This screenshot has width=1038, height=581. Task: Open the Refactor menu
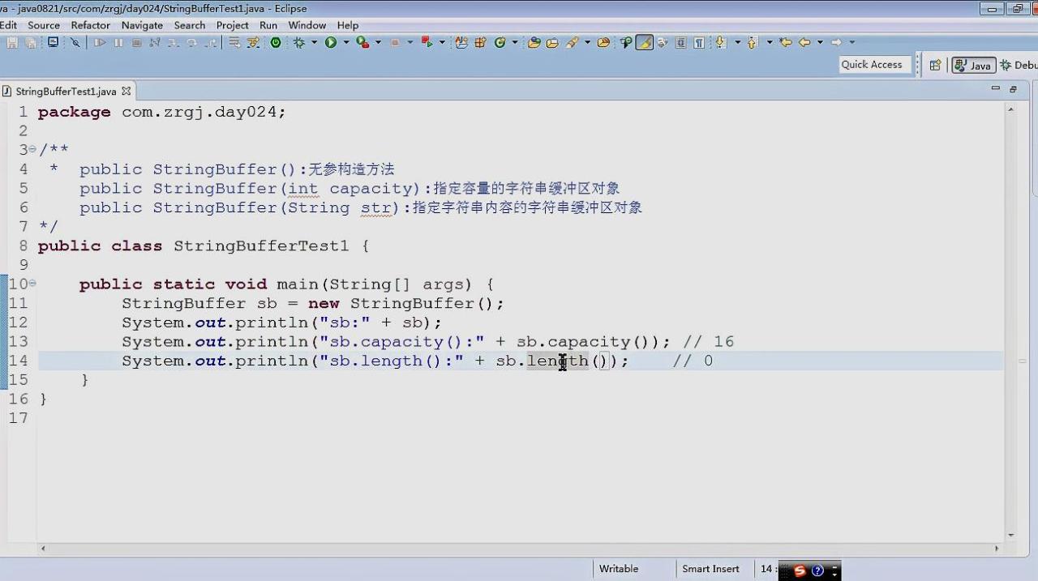point(90,25)
